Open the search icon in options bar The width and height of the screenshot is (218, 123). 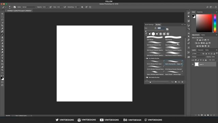207,7
